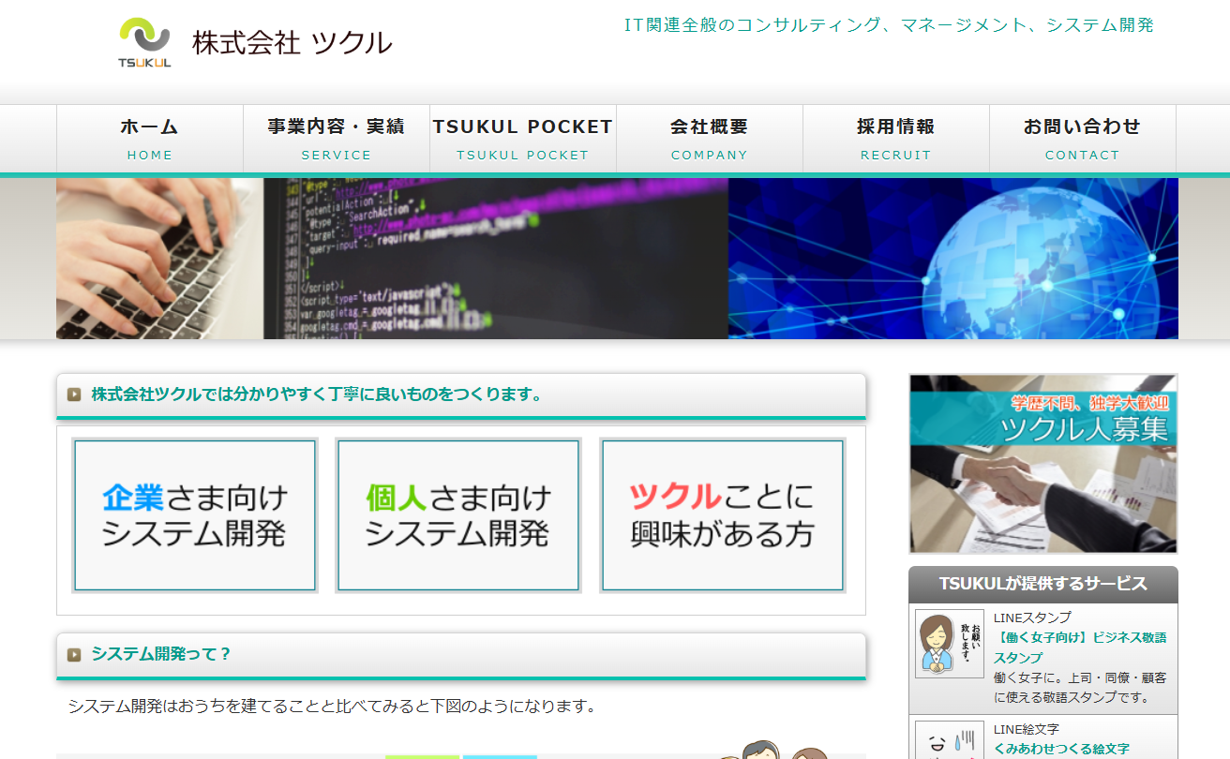The image size is (1230, 759).
Task: Open the 採用情報 RECRUIT menu item
Action: point(896,139)
